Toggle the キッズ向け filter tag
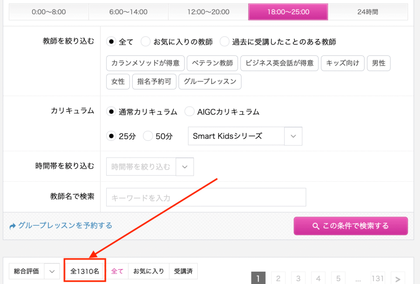The image size is (420, 284). coord(342,63)
